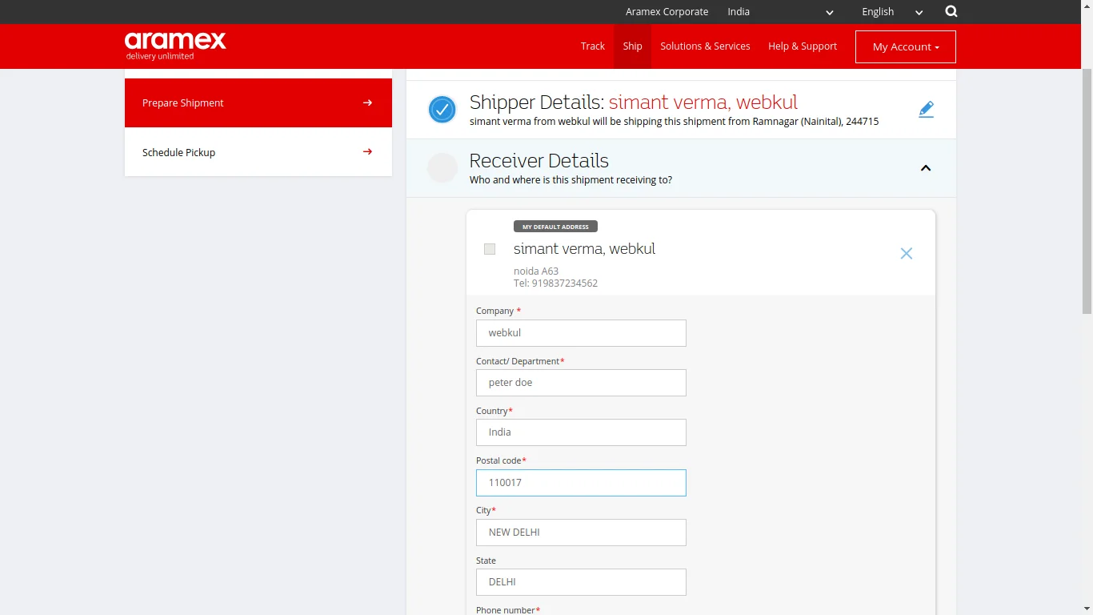Open Help & Support menu

(x=803, y=46)
